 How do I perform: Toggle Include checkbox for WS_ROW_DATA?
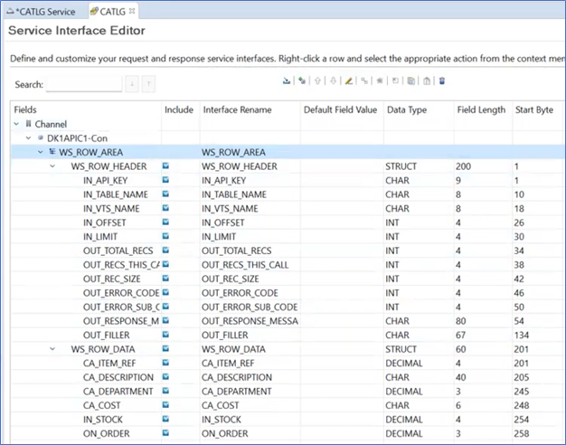tap(165, 349)
